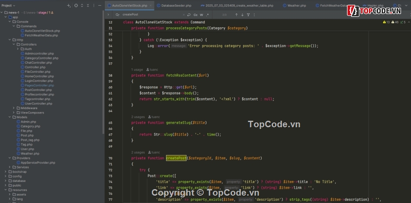The height and width of the screenshot is (203, 411).
Task: Open the create_weather_table.php migration tab
Action: (237, 6)
